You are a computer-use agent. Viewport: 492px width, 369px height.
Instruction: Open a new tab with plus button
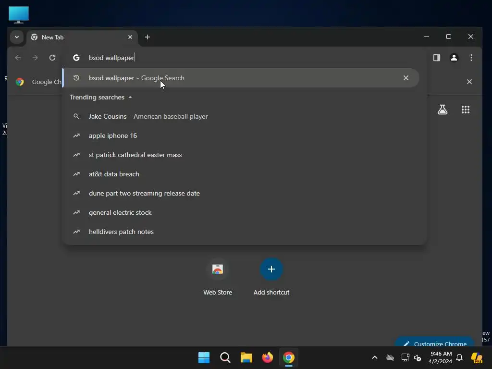coord(147,37)
